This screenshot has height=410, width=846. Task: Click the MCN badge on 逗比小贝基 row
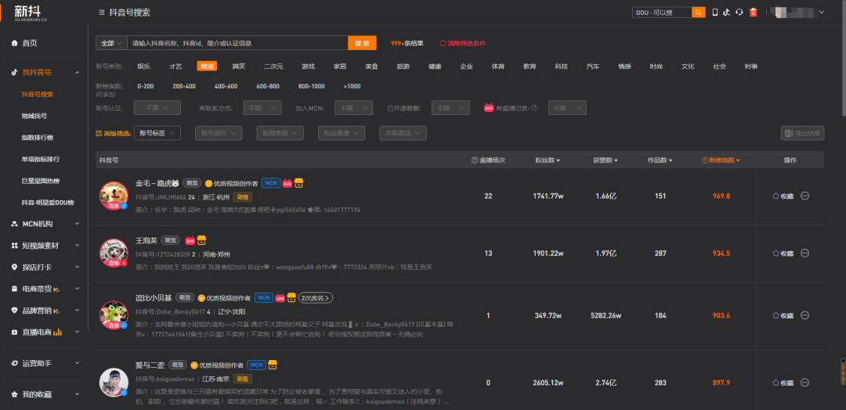coord(264,298)
